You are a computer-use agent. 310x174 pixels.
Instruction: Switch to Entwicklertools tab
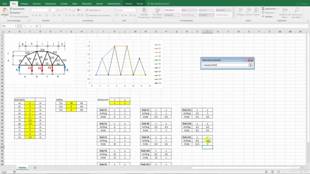[114, 4]
